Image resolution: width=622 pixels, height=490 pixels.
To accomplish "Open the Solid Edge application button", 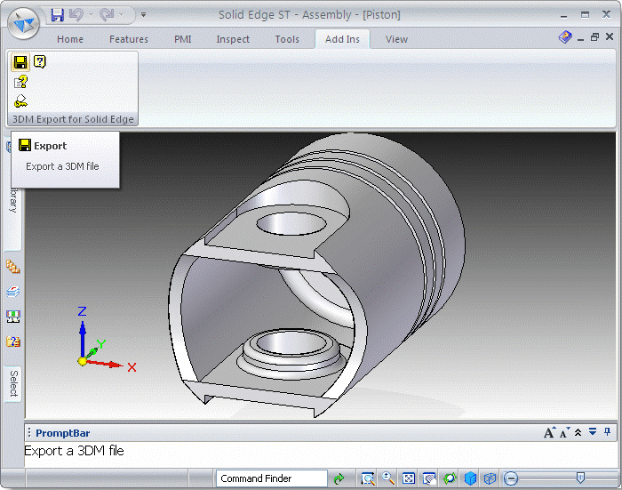I will click(23, 23).
